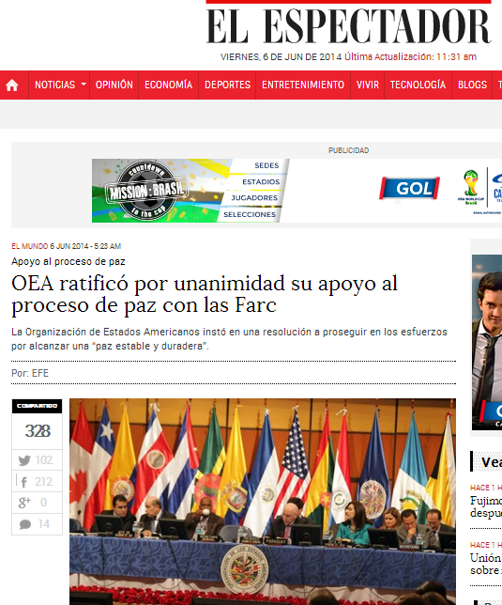Viewport: 502px width, 605px height.
Task: Click the El Espectador masthead logo
Action: click(x=349, y=26)
